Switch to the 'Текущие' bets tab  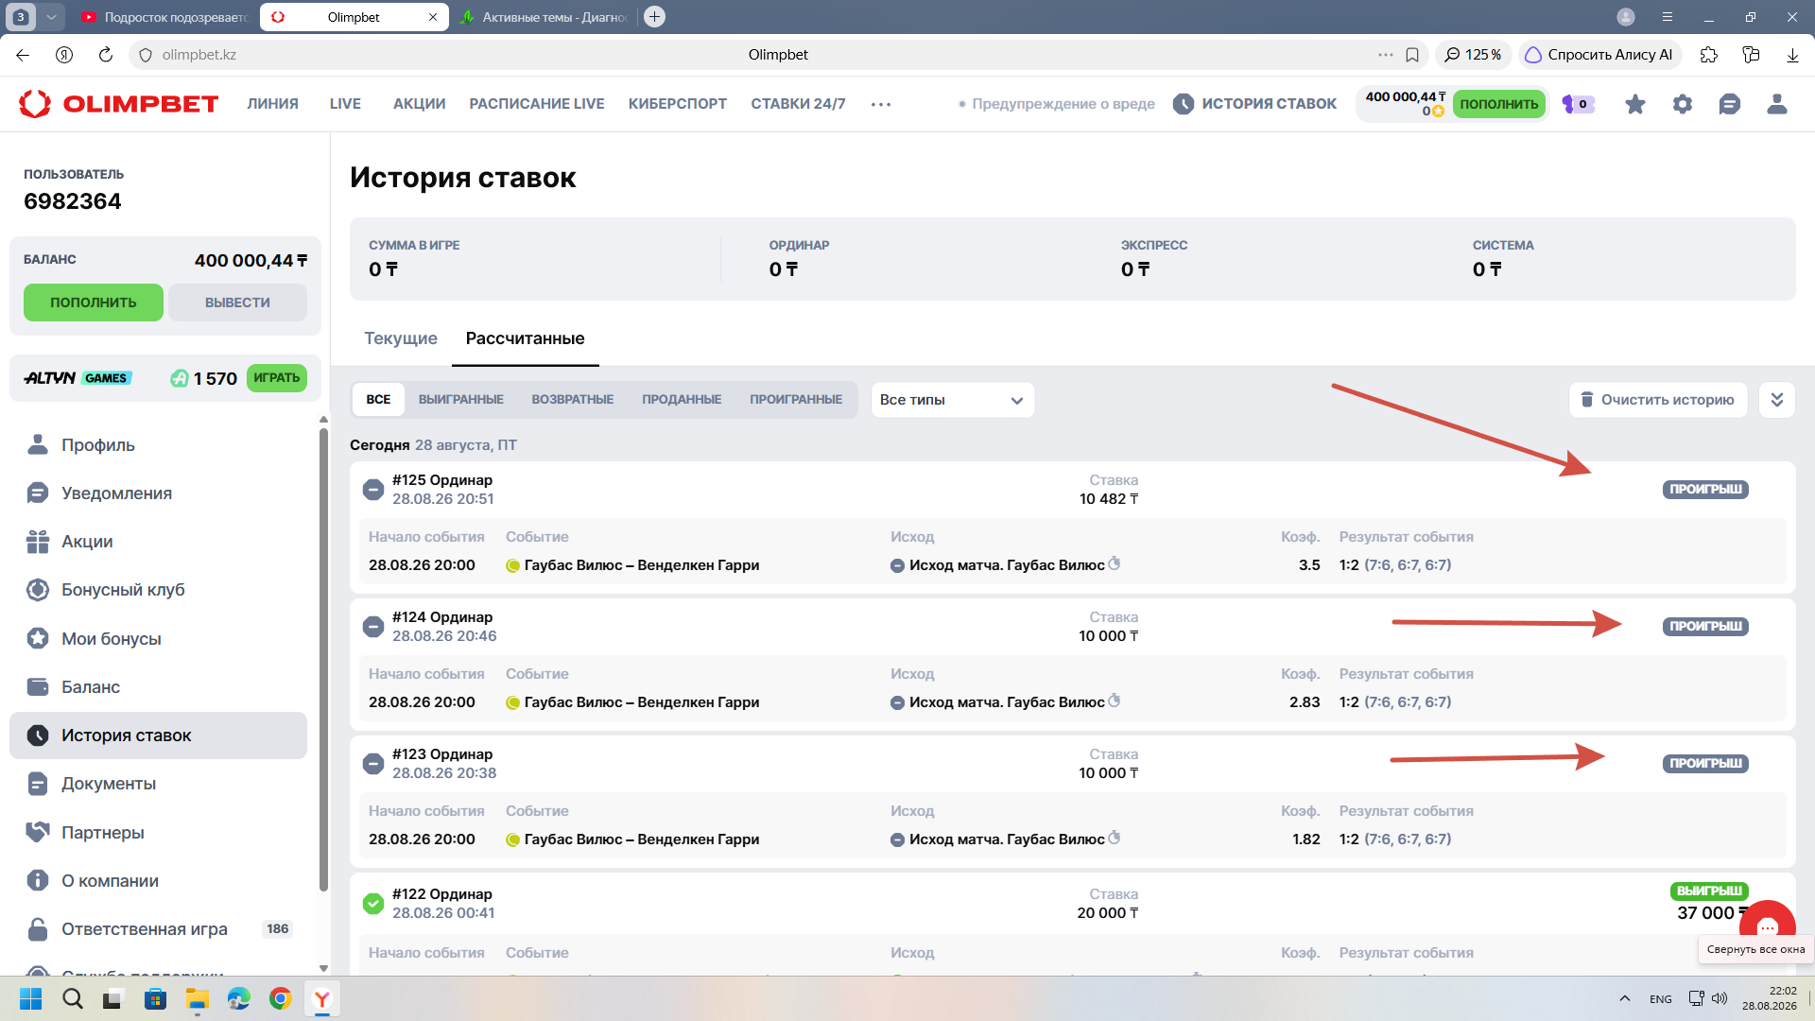tap(401, 338)
